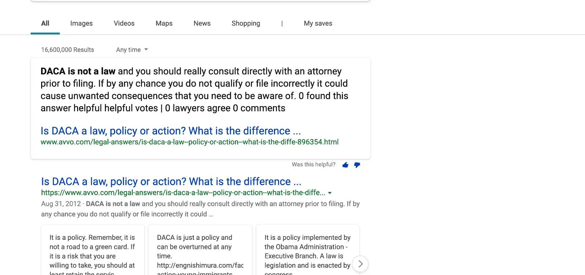
Task: Click the thumbs up helpful icon
Action: 345,165
